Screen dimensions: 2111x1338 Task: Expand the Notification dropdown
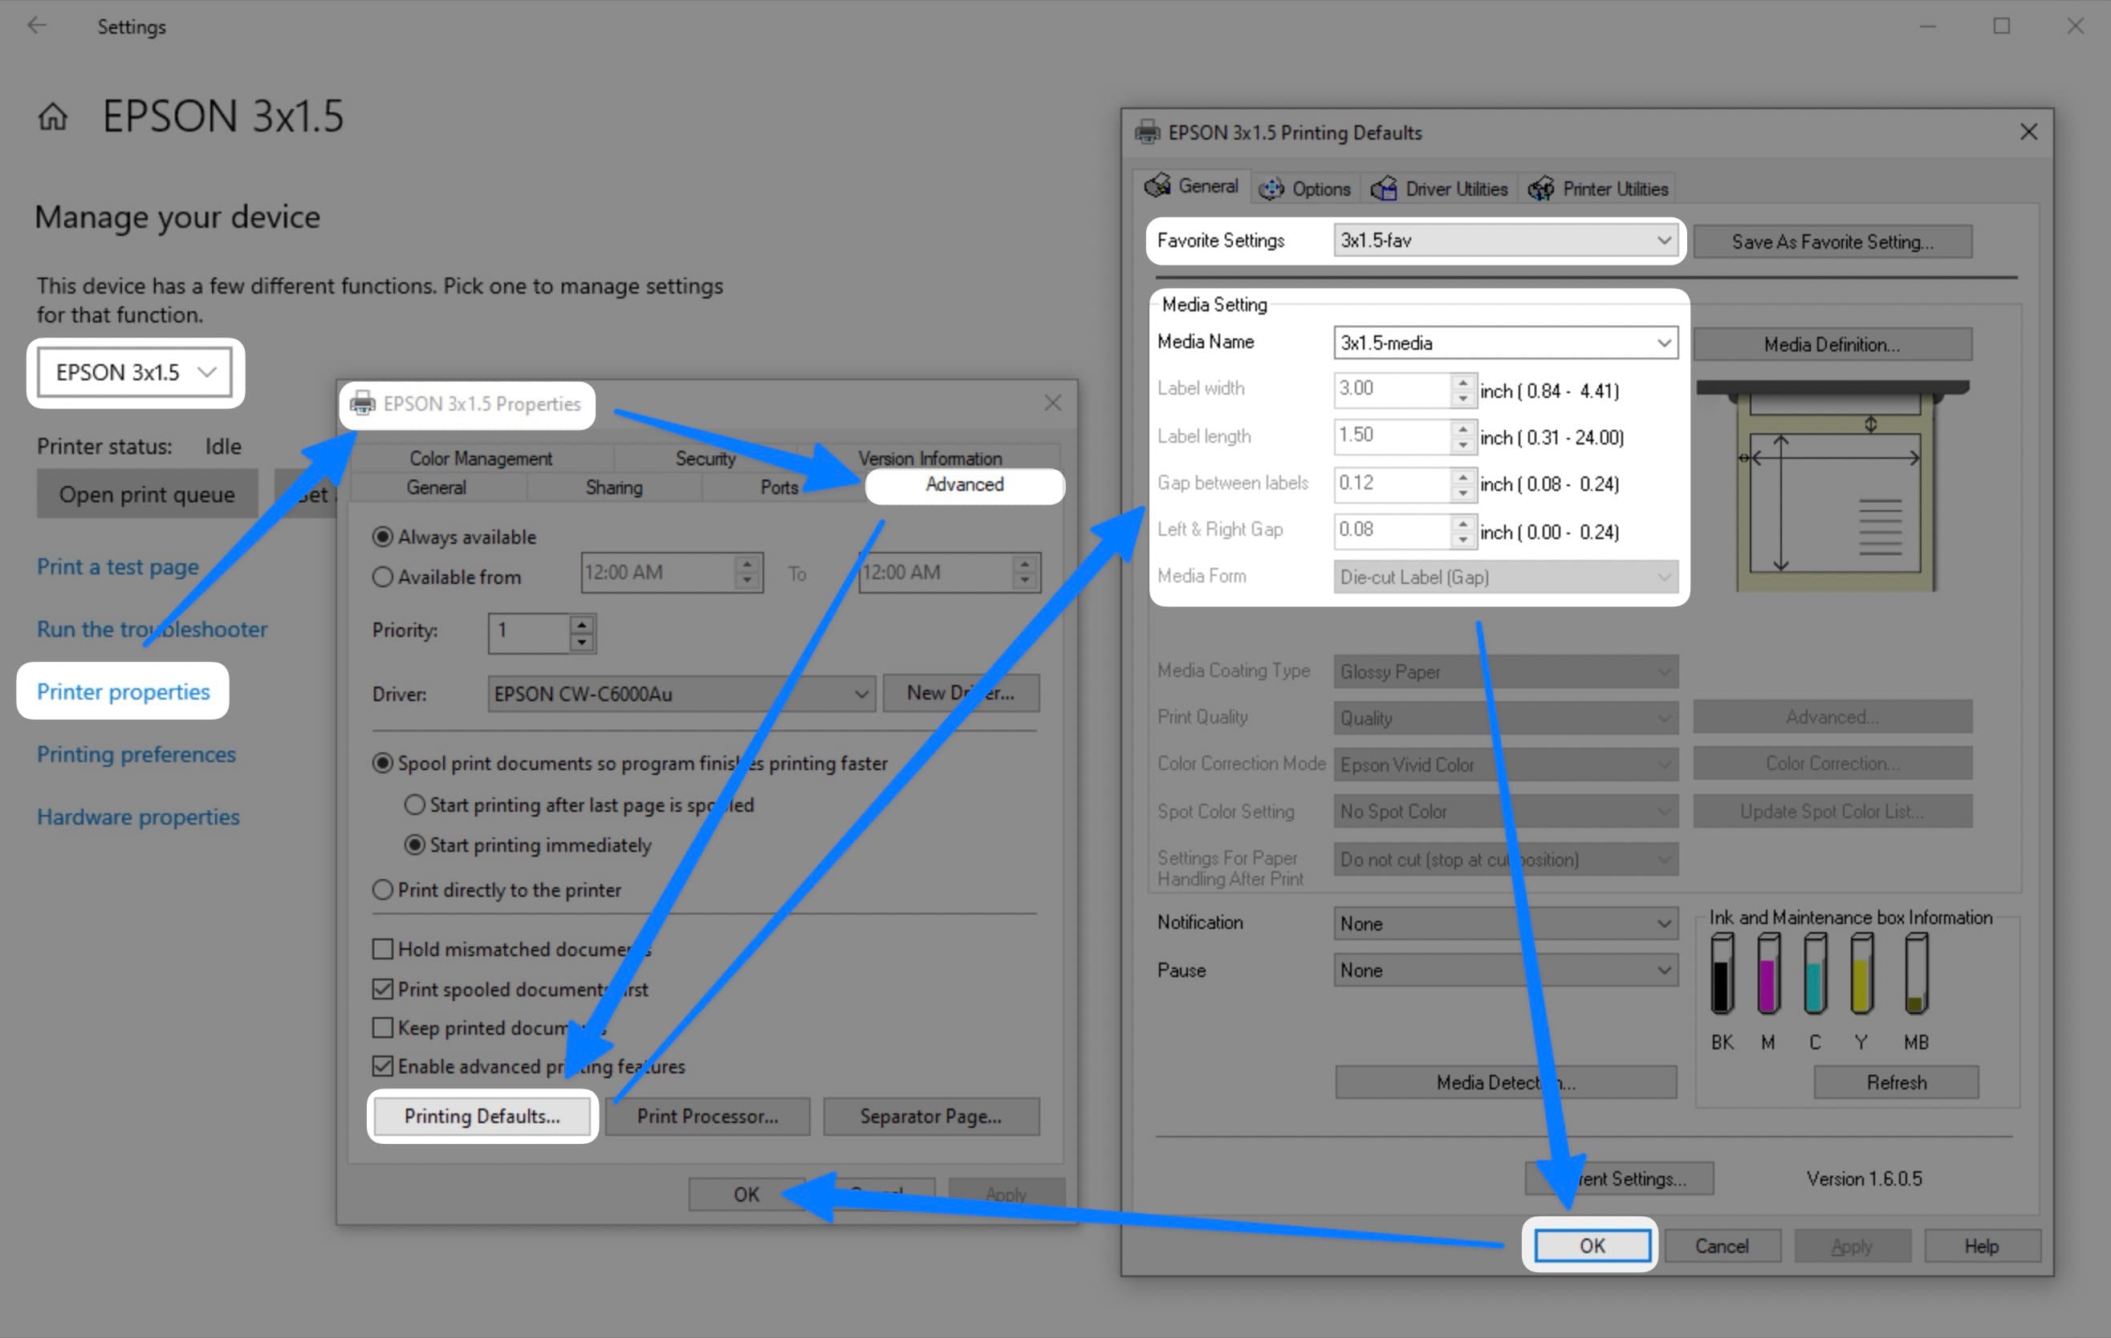coord(1663,922)
